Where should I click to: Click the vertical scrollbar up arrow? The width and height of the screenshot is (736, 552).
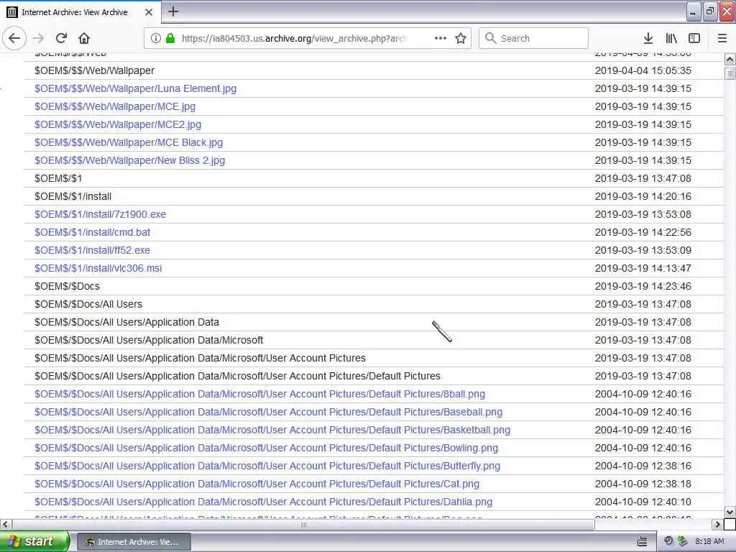730,59
